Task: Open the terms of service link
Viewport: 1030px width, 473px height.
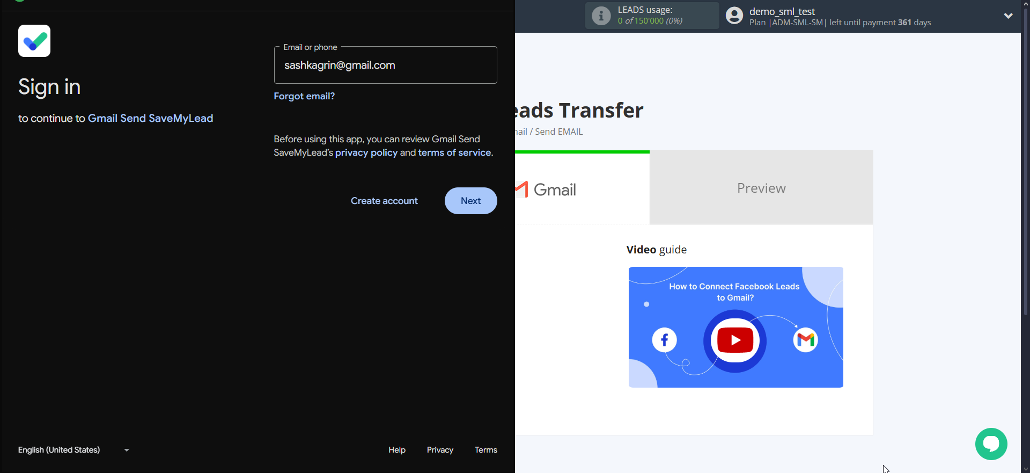Action: [x=454, y=153]
